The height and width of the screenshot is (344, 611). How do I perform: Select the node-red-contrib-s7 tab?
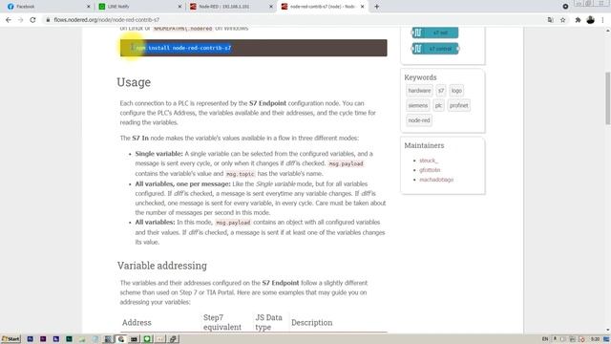tap(322, 7)
